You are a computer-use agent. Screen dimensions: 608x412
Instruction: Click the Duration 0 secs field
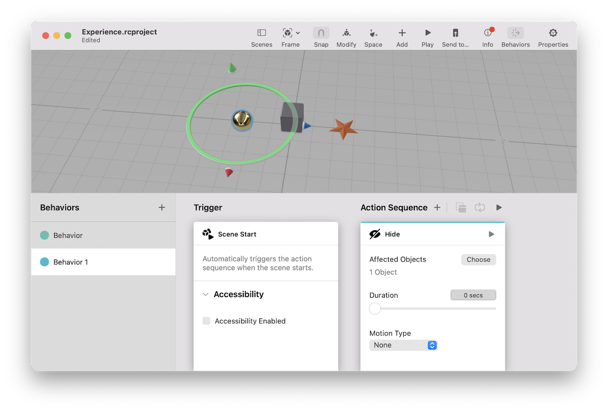[473, 295]
